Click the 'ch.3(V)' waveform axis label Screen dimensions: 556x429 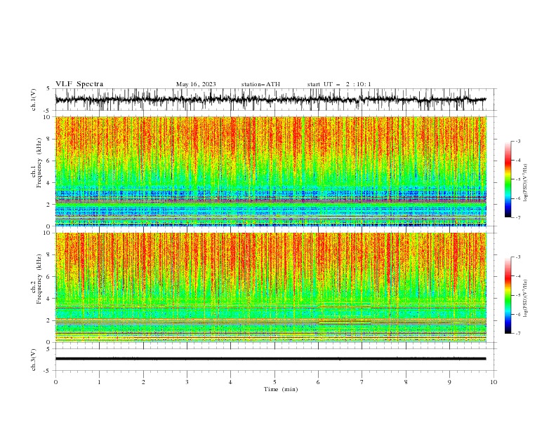[x=34, y=360]
